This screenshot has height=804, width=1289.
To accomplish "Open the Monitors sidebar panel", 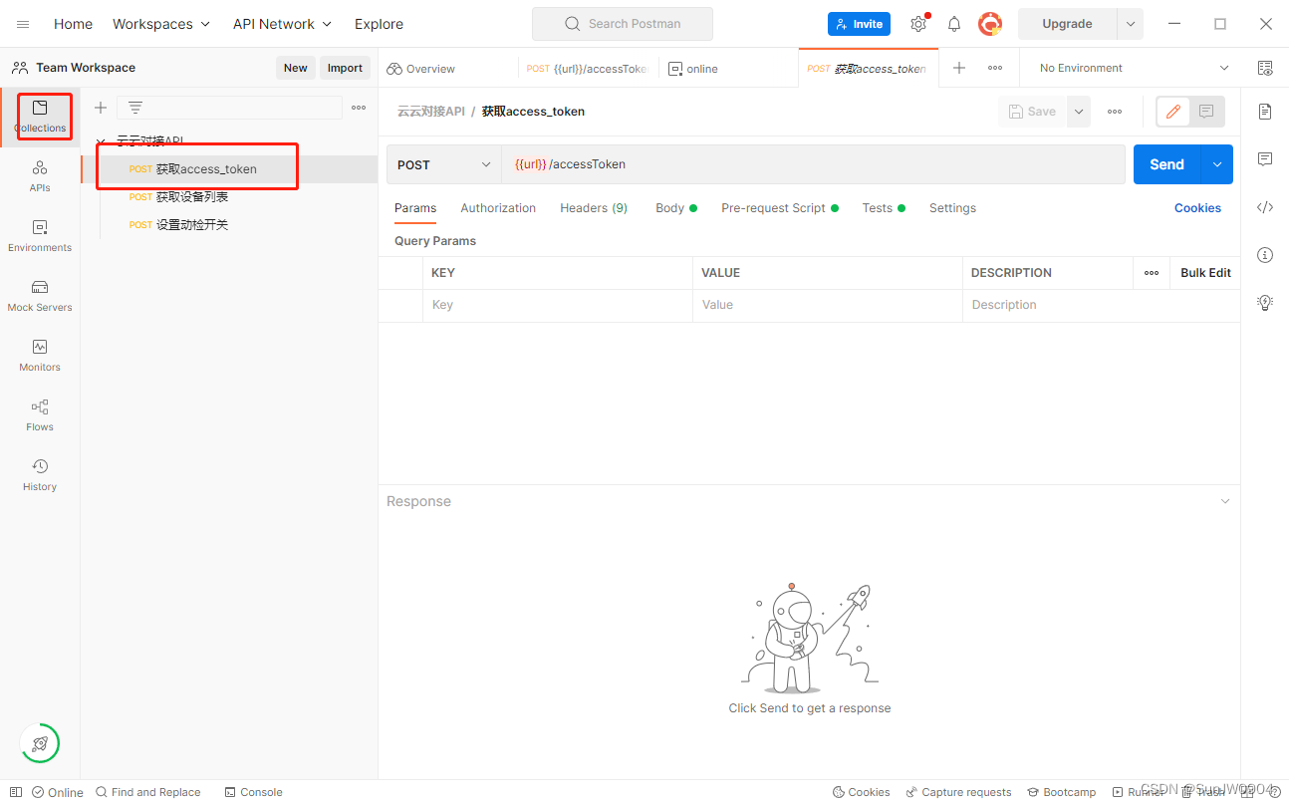I will point(40,356).
